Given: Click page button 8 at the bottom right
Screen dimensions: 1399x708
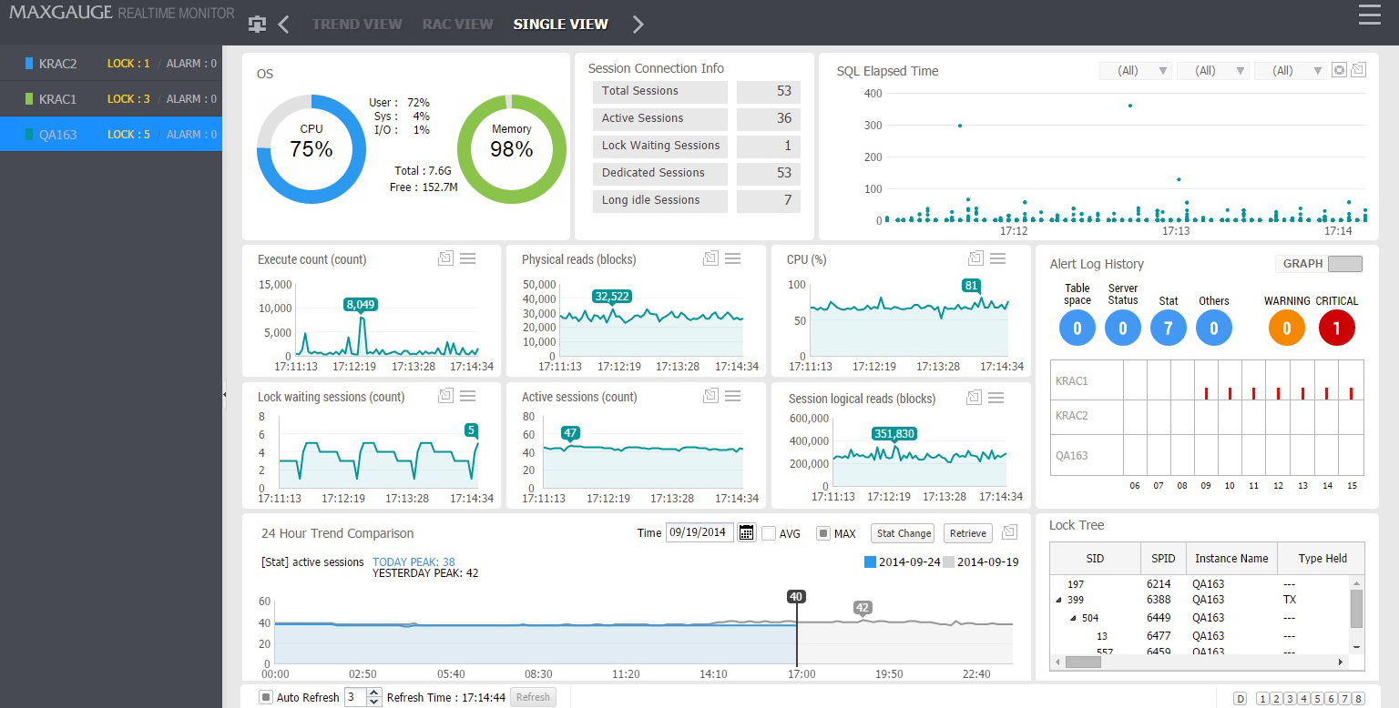Looking at the screenshot, I should coord(1358,699).
